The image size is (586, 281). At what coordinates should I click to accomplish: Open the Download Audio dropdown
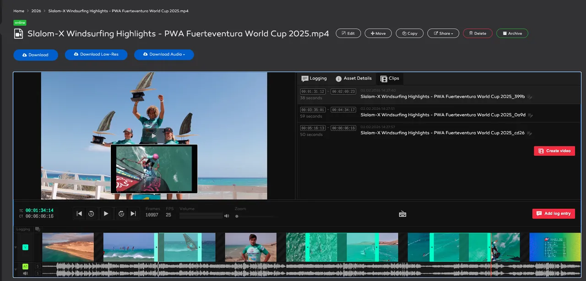[164, 54]
